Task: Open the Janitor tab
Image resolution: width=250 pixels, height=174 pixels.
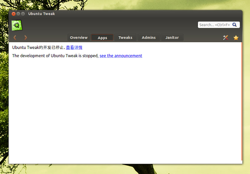Action: tap(172, 37)
